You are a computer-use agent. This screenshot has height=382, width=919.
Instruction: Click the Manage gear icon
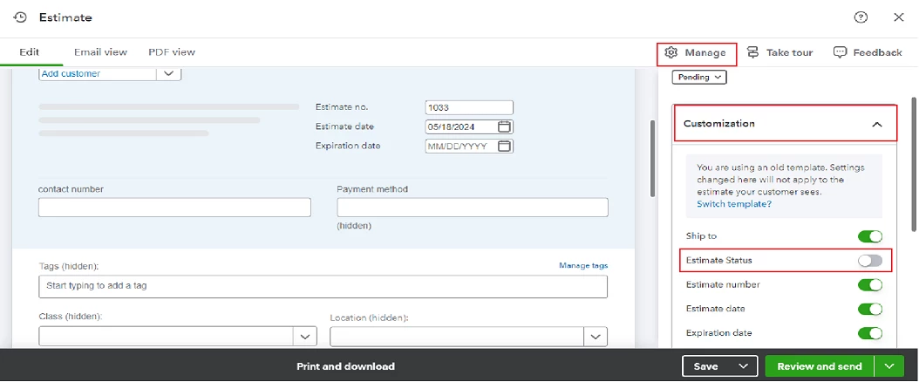click(x=671, y=52)
